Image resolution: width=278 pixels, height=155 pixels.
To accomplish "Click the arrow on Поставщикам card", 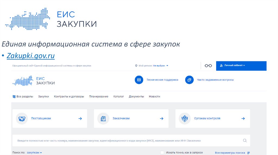I will click(x=80, y=119).
